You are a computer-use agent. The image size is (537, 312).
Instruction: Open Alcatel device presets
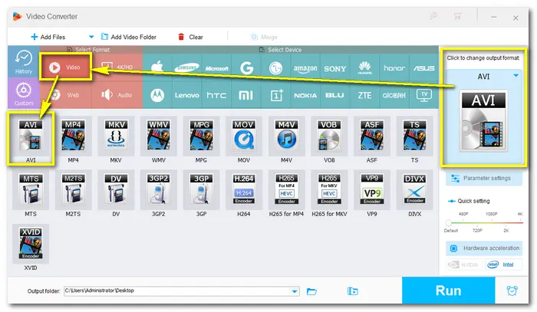394,95
